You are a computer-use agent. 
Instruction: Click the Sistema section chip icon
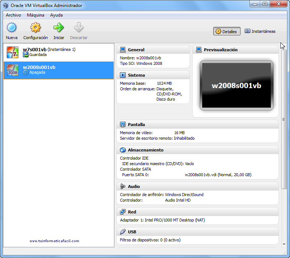(x=122, y=75)
